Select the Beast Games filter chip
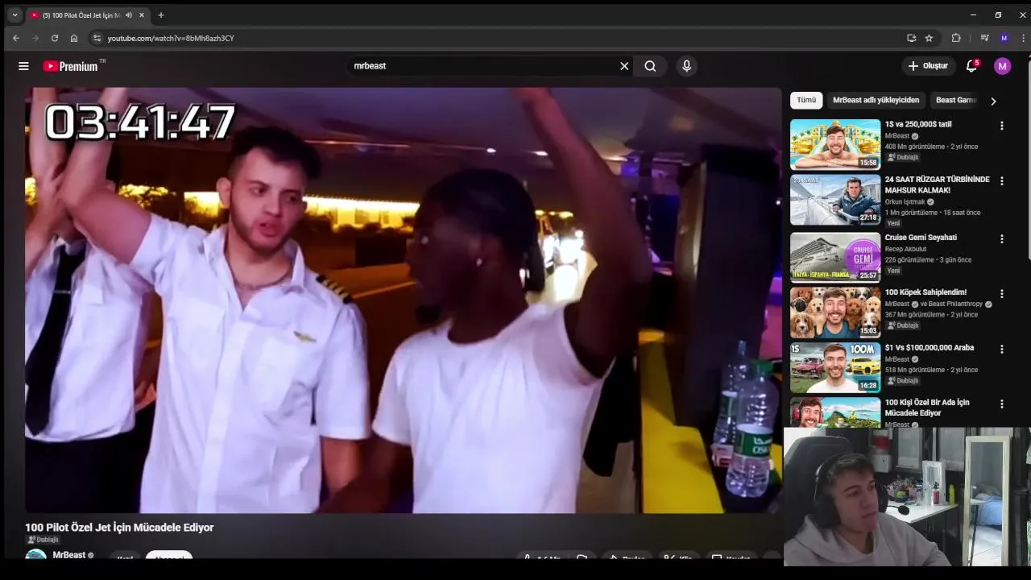1031x580 pixels. [x=956, y=100]
